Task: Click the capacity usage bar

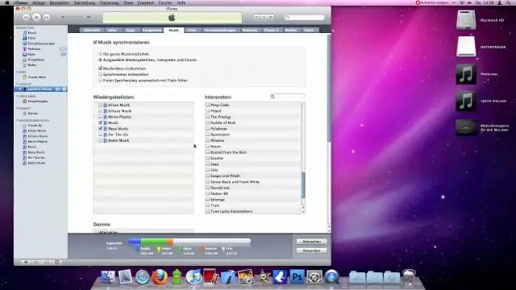Action: click(189, 242)
